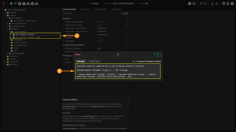236x132 pixels.
Task: Click the Page Scope - Classification value
Action: click(x=101, y=28)
